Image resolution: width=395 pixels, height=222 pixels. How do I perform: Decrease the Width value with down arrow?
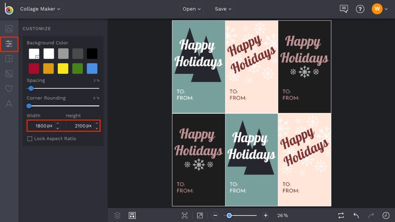click(x=58, y=128)
